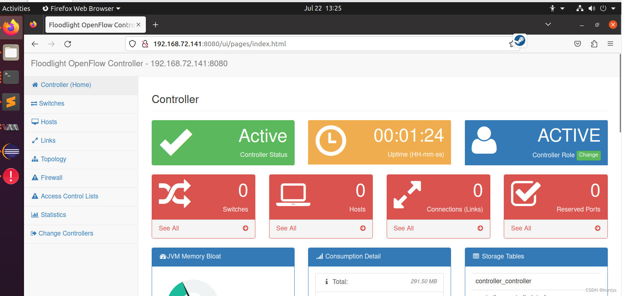Open the Activities overview

point(16,8)
